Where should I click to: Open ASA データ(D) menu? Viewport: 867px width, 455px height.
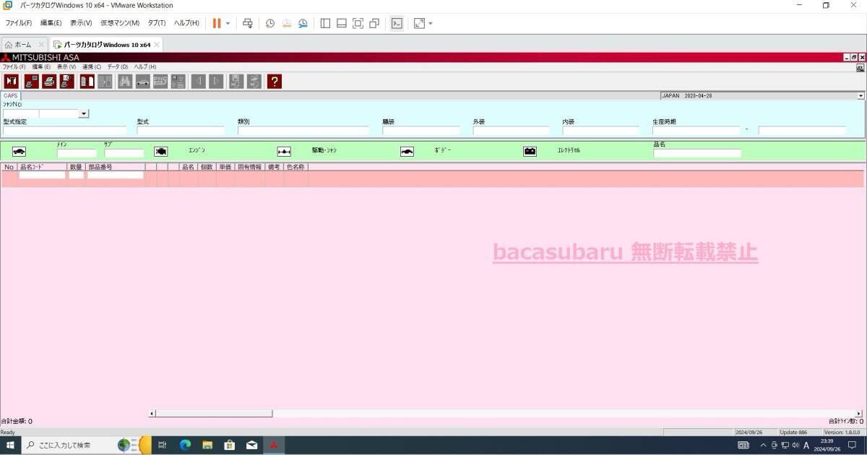[x=118, y=66]
